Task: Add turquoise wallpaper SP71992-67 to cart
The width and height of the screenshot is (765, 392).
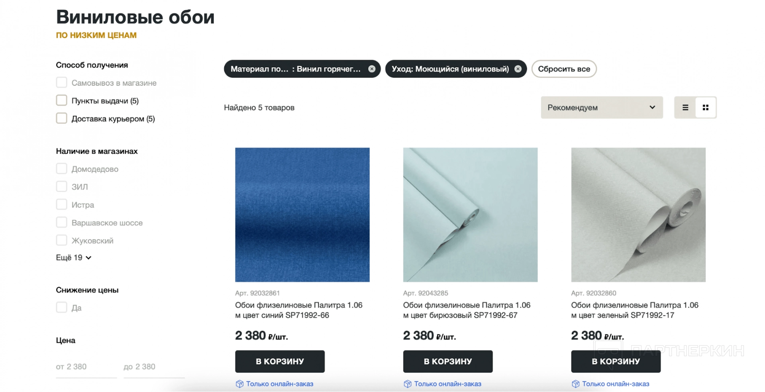Action: click(x=448, y=361)
